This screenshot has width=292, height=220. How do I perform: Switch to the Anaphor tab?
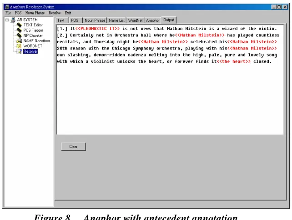pos(153,20)
